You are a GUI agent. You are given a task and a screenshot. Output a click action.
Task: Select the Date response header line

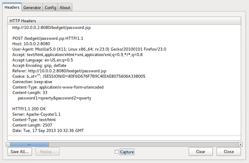click(48, 130)
